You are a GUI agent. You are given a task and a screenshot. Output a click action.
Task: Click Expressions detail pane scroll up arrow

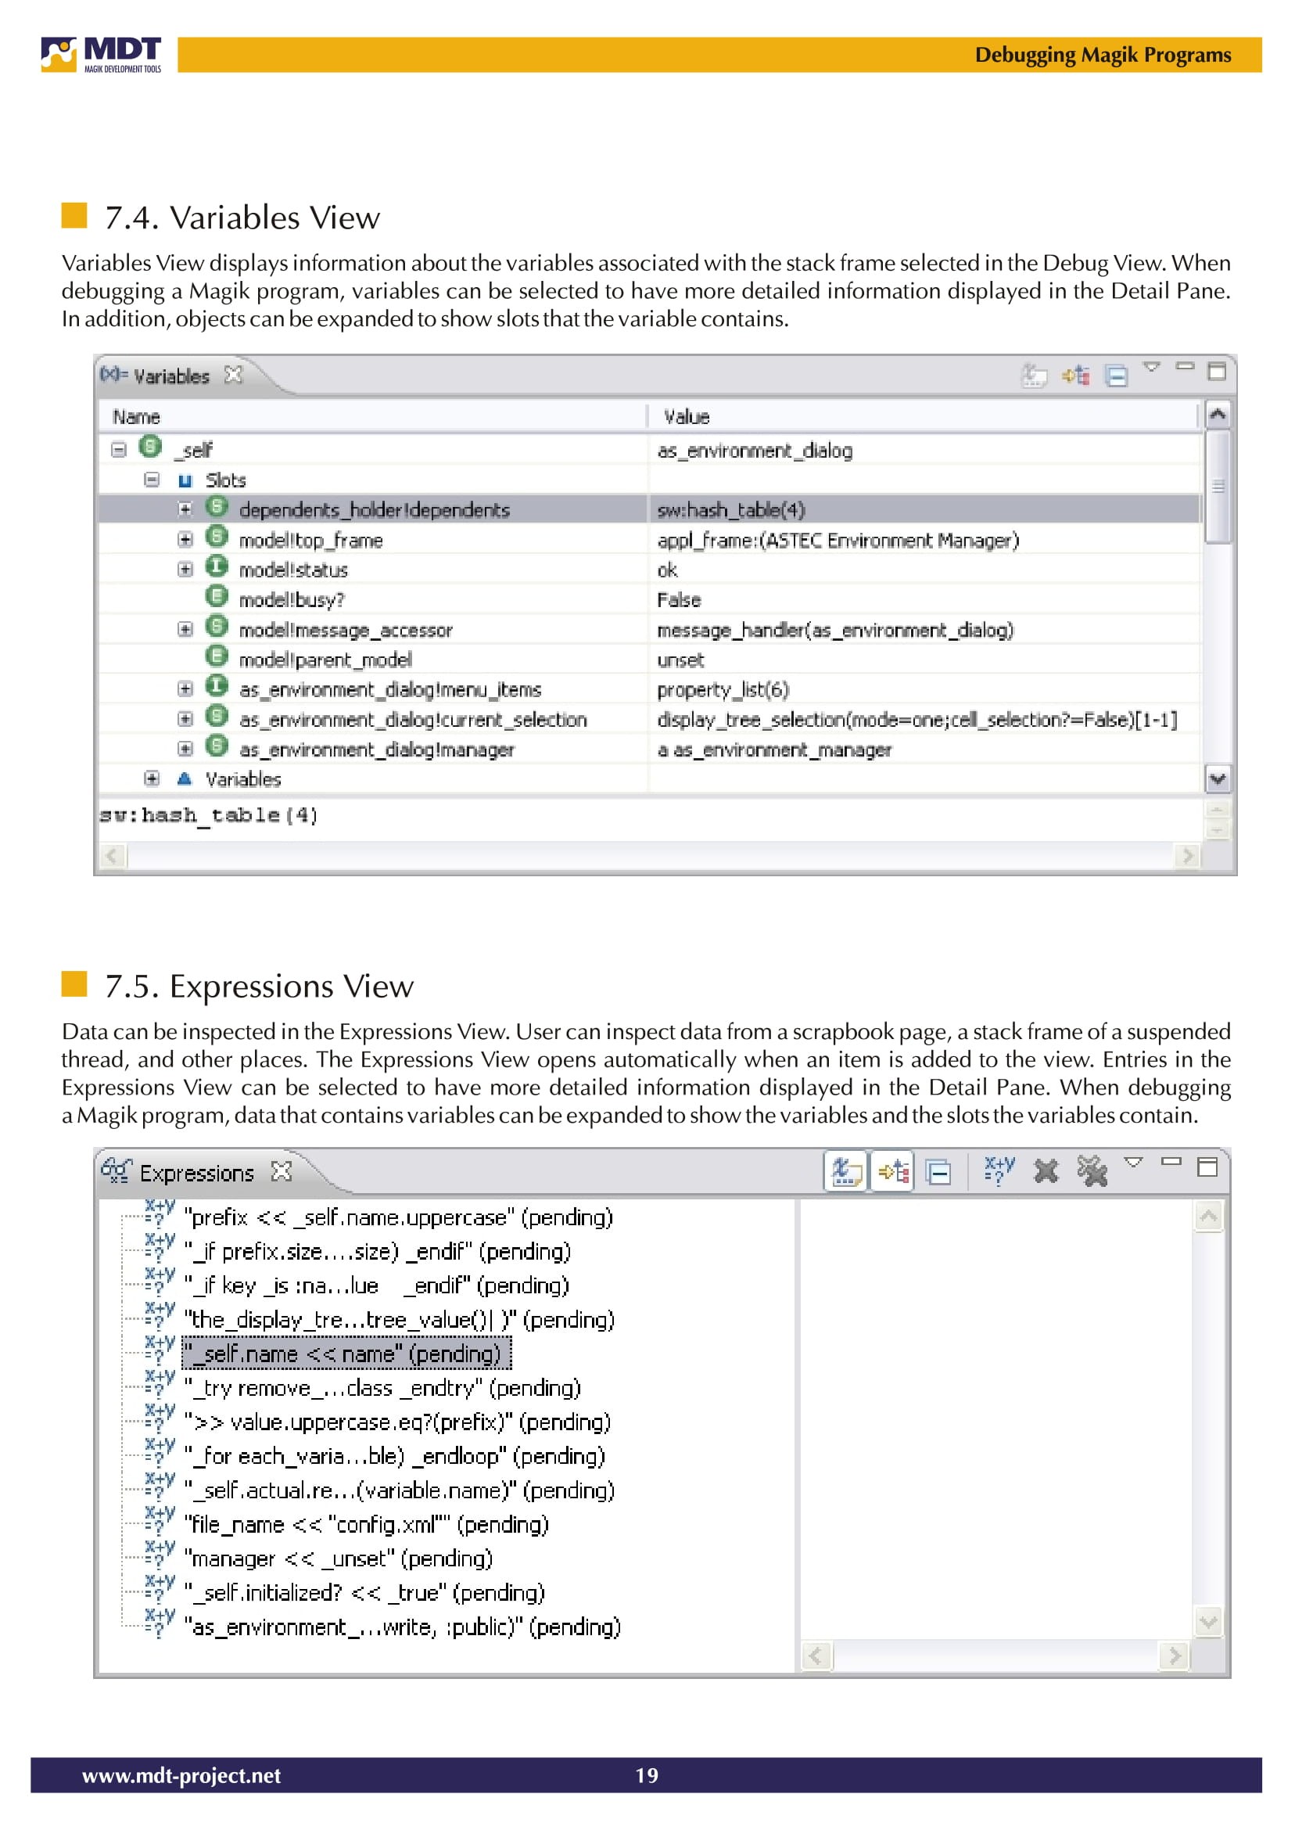coord(1209,1217)
